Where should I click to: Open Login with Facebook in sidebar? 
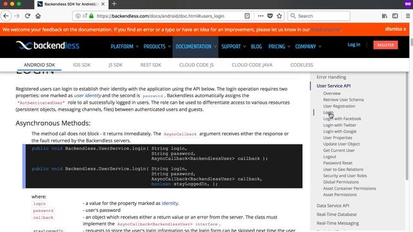(x=342, y=119)
